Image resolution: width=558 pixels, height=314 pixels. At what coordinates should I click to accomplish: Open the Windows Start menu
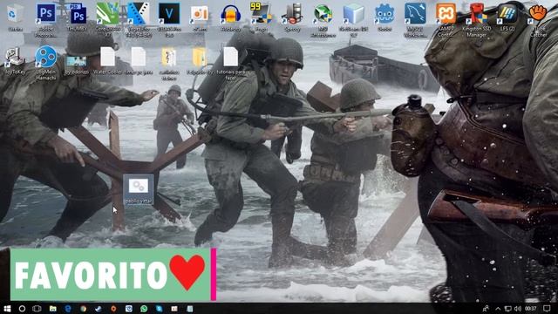click(7, 308)
